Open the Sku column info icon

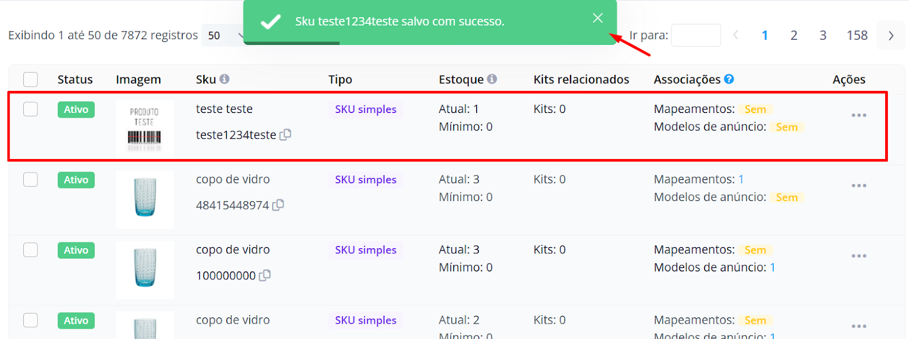224,79
